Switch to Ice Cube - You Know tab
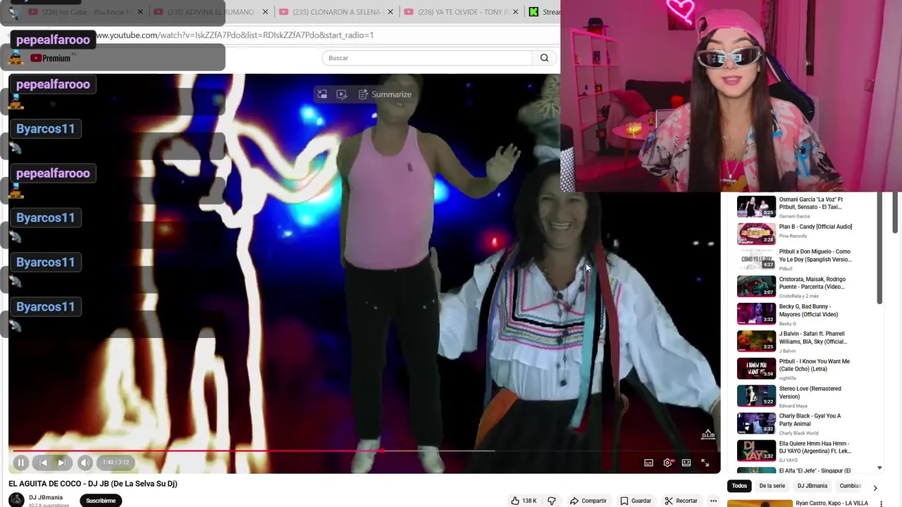The image size is (902, 507). coord(86,12)
